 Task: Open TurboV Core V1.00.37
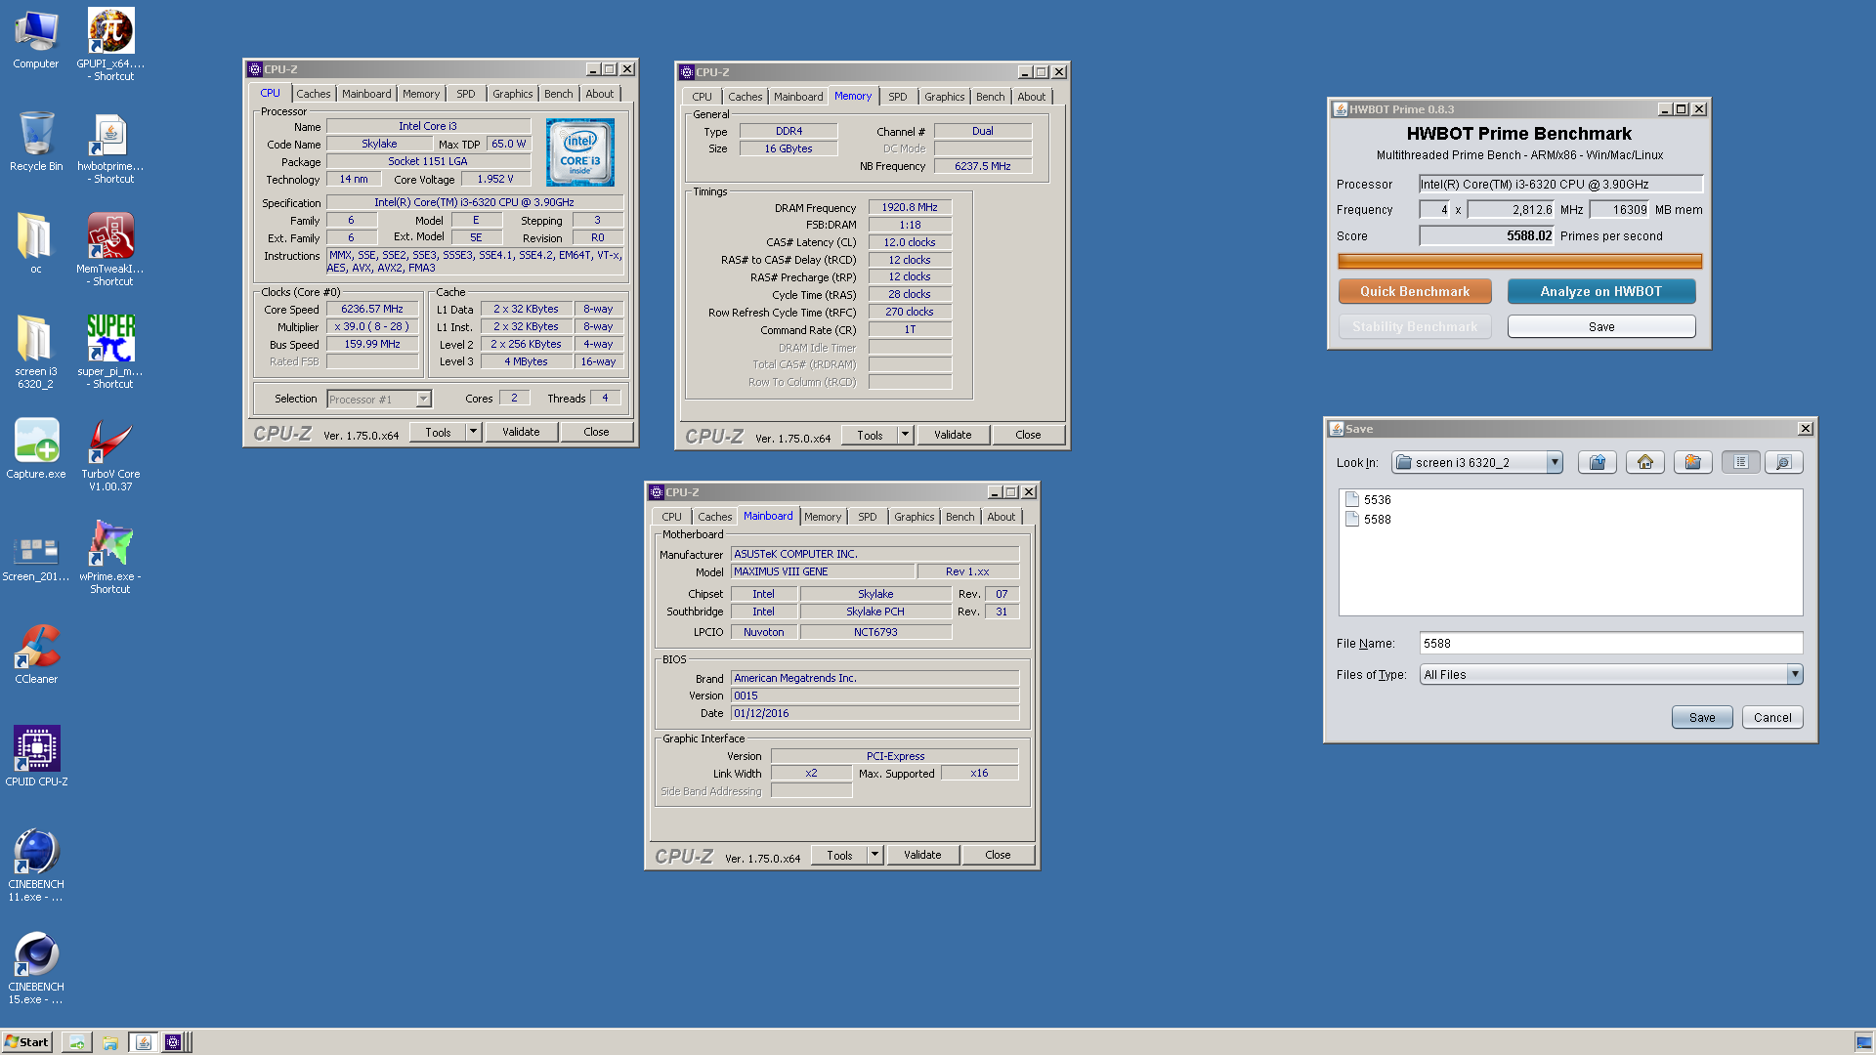pos(110,454)
